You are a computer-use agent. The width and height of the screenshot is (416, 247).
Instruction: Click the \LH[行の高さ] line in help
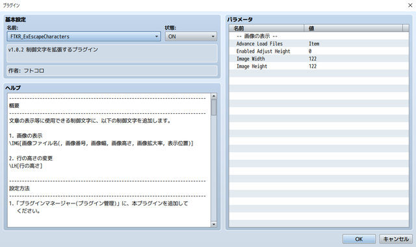pos(25,166)
